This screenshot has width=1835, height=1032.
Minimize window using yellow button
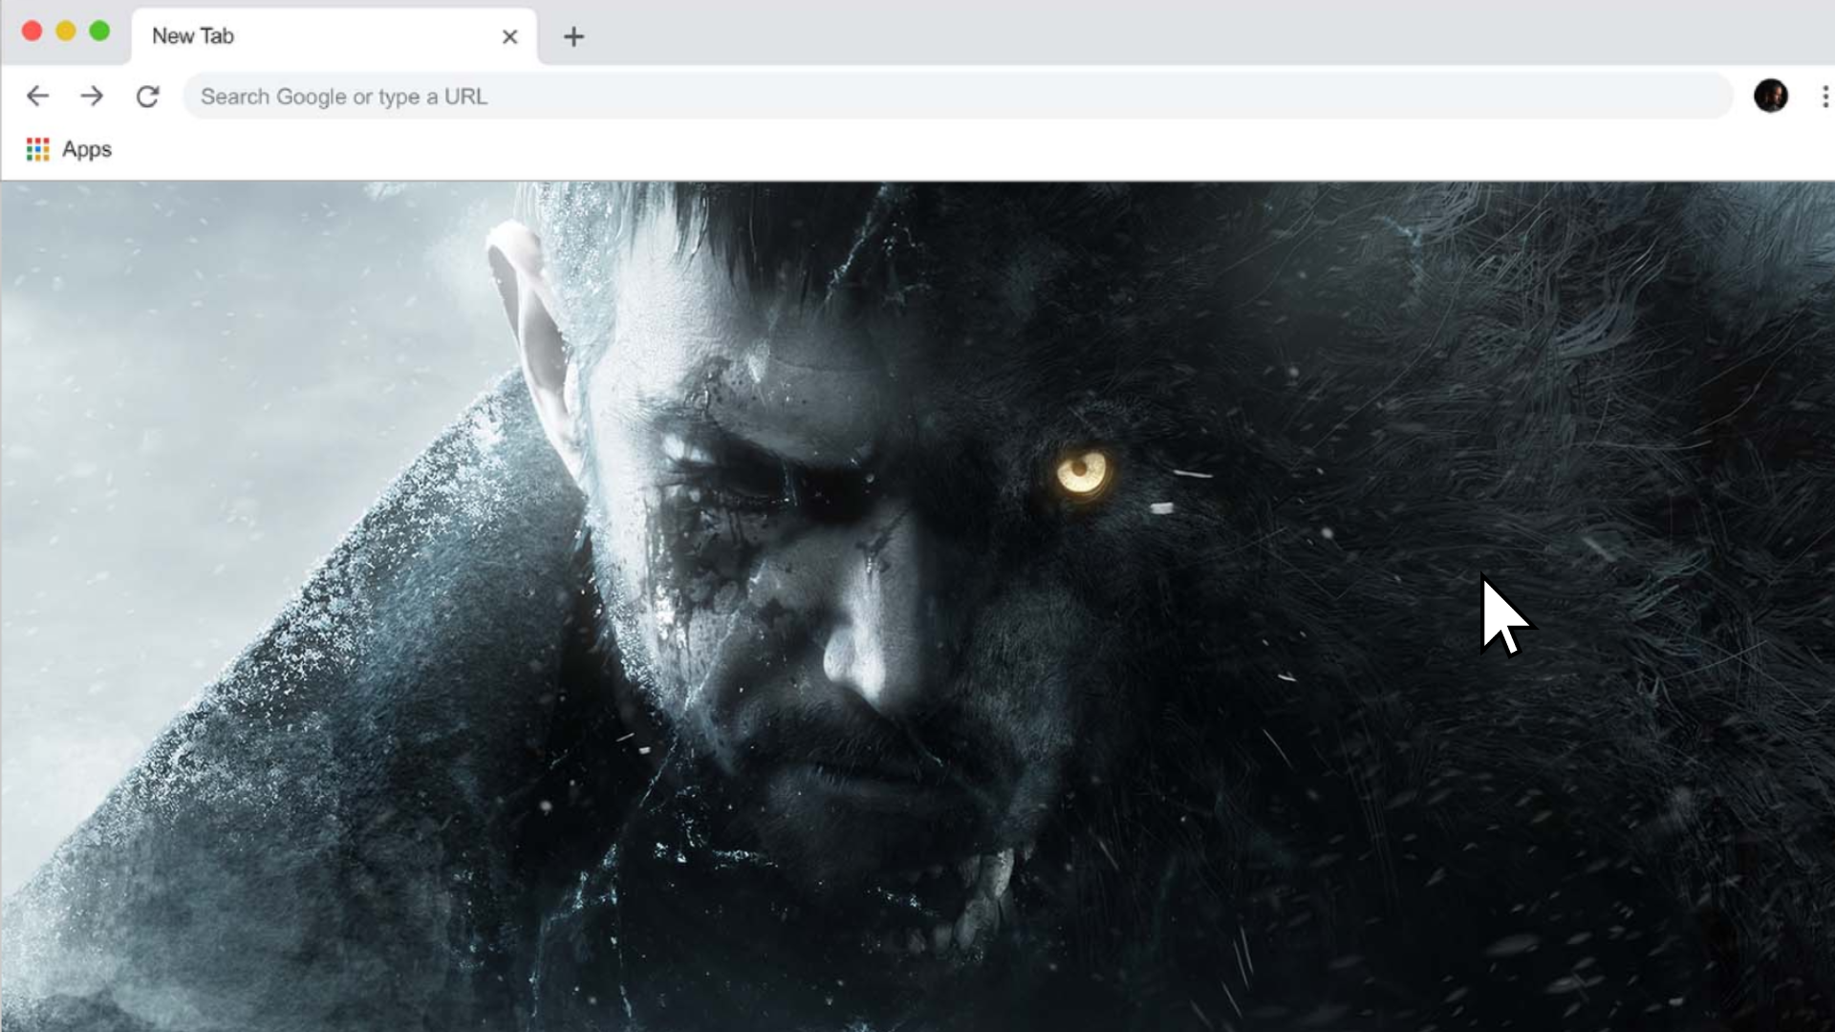click(x=66, y=31)
